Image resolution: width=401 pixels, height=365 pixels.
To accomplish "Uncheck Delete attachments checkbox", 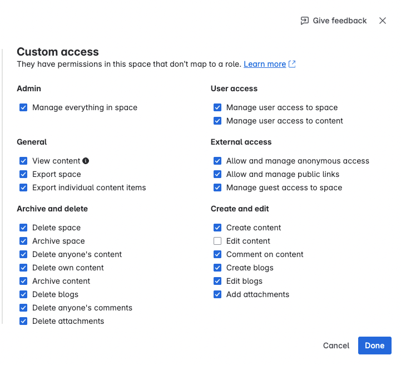I will pyautogui.click(x=23, y=321).
